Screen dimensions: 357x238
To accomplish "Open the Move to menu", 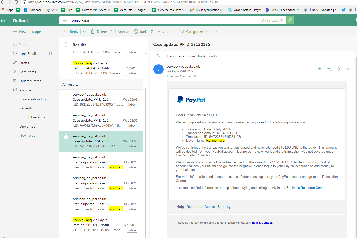I will click(163, 32).
